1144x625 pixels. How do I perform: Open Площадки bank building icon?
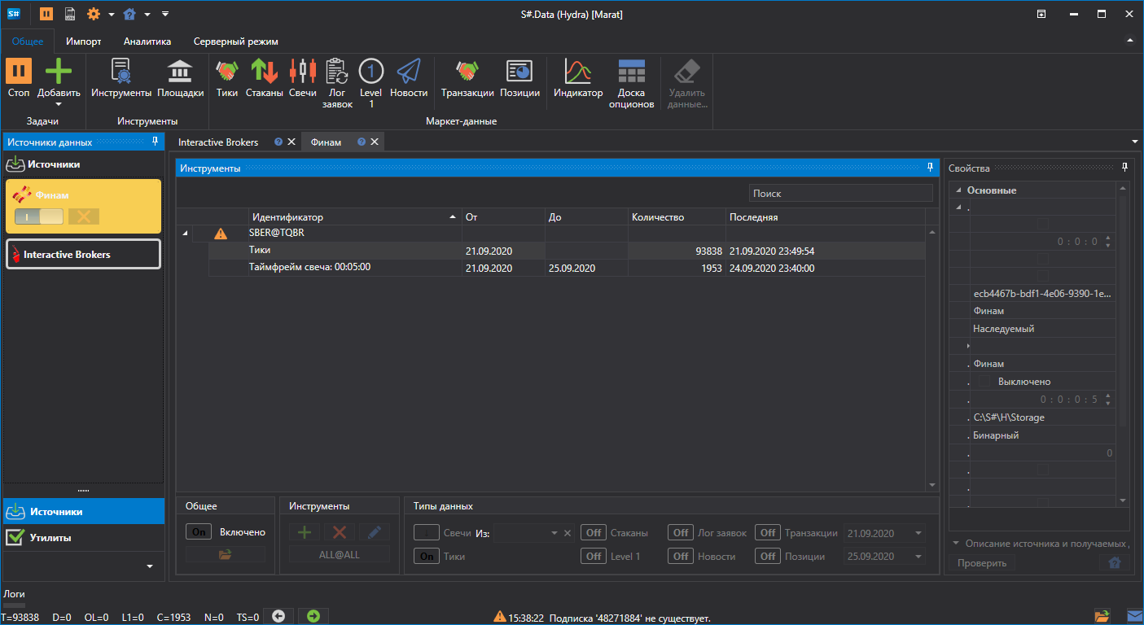(x=180, y=72)
